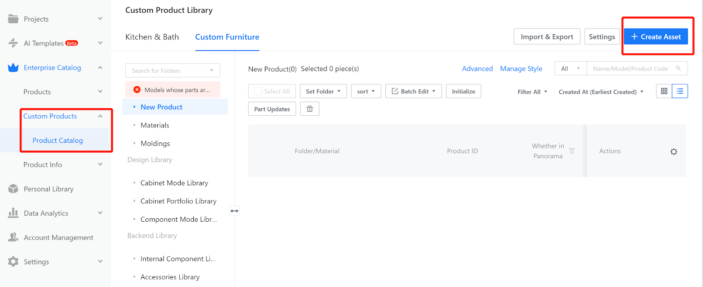Image resolution: width=703 pixels, height=287 pixels.
Task: Switch to grid view layout icon
Action: [664, 91]
